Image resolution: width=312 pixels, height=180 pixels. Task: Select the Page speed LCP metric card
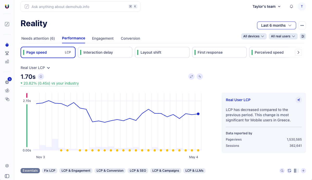(x=48, y=52)
